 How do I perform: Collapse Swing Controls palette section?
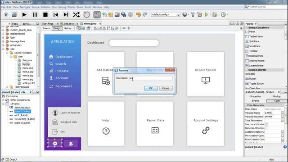pos(247,70)
